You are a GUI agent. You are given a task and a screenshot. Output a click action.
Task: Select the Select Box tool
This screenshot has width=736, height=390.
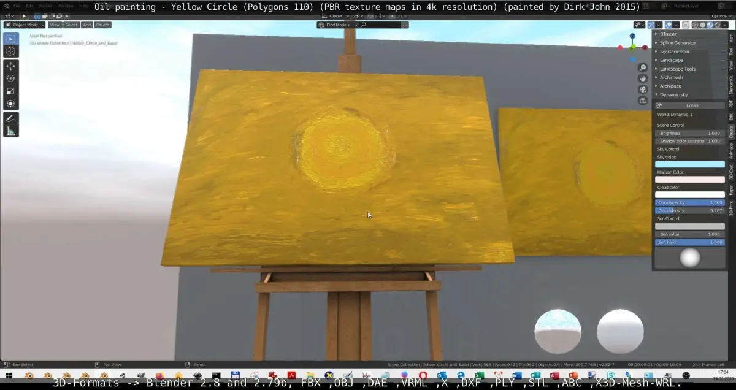tap(11, 39)
